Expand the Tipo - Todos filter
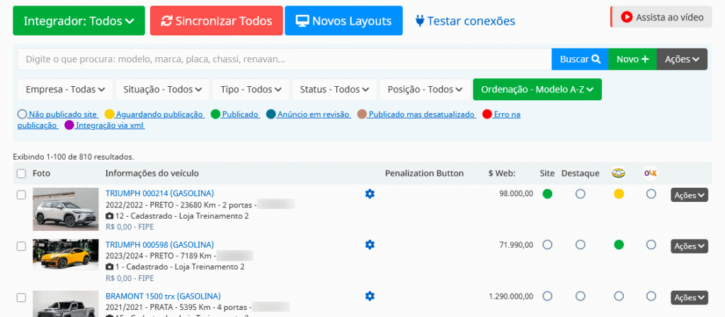Viewport: 725px width, 317px height. [251, 90]
